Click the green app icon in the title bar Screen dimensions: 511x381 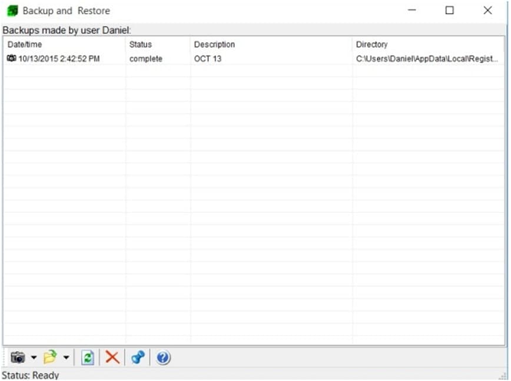pyautogui.click(x=11, y=10)
